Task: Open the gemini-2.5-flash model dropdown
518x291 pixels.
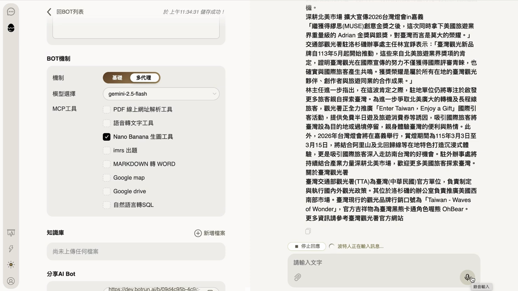Action: point(161,94)
